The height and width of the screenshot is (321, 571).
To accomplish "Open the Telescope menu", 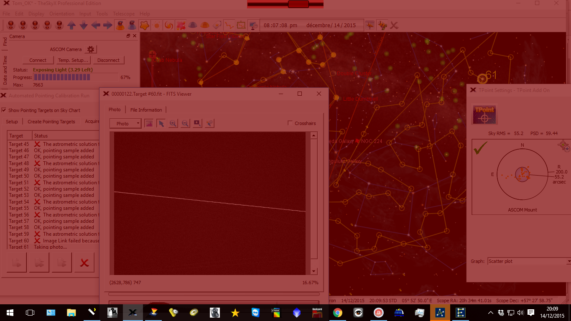I will pos(124,14).
